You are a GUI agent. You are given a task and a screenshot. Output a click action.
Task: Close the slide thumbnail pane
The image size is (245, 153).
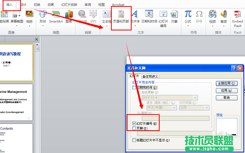click(36, 39)
